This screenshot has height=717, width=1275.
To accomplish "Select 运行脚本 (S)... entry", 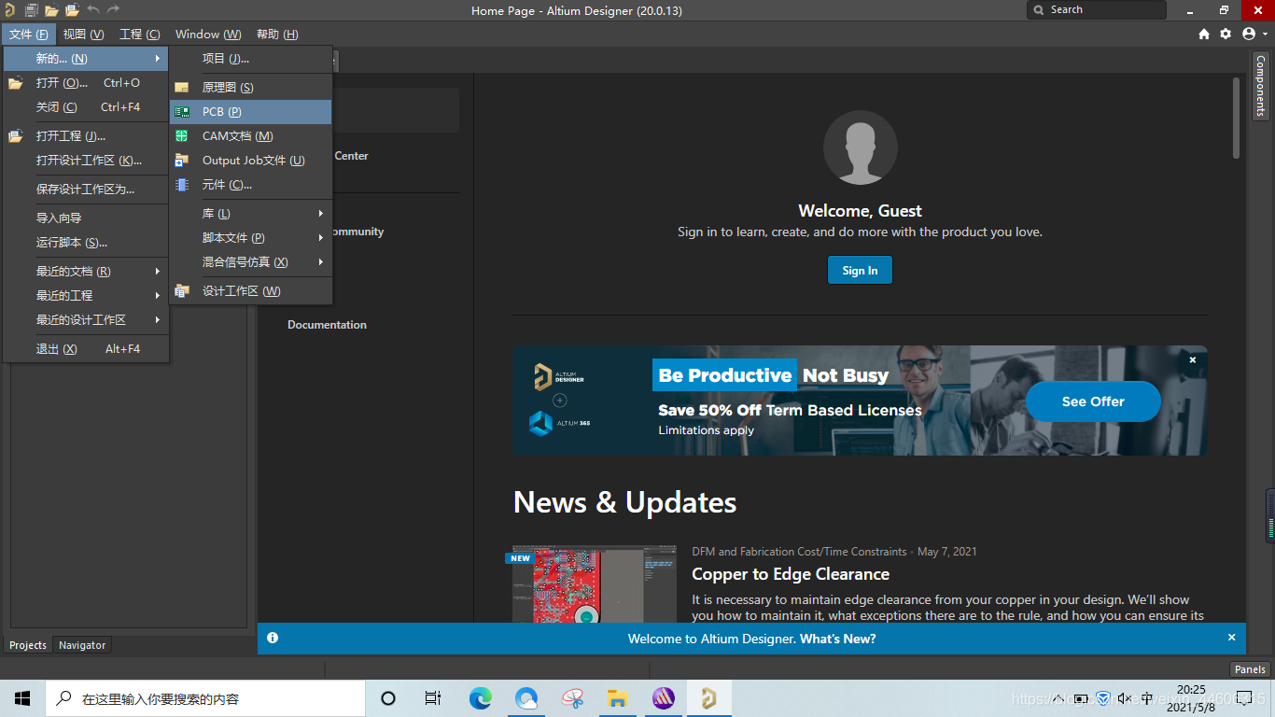I will pos(86,243).
